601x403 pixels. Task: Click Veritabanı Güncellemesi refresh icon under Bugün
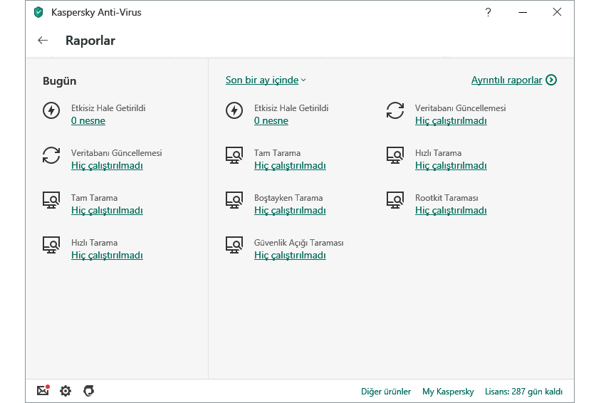[x=51, y=155]
